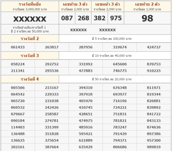
Task: Select third prize number 331992
Action: tap(86, 64)
